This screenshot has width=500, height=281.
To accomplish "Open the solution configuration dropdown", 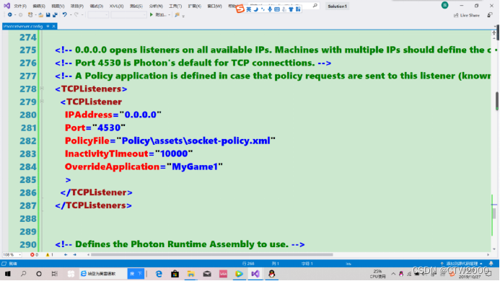I will 98,14.
